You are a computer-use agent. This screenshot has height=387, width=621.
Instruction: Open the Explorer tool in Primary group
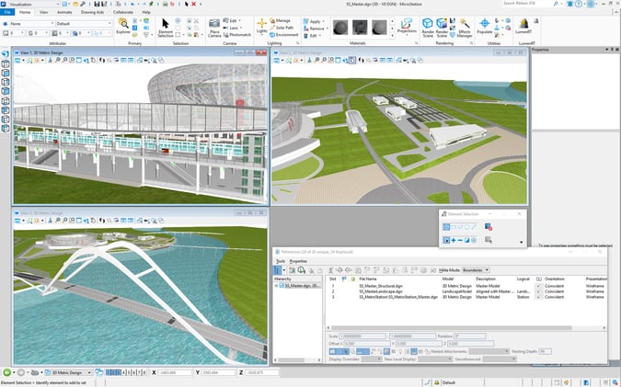click(123, 26)
